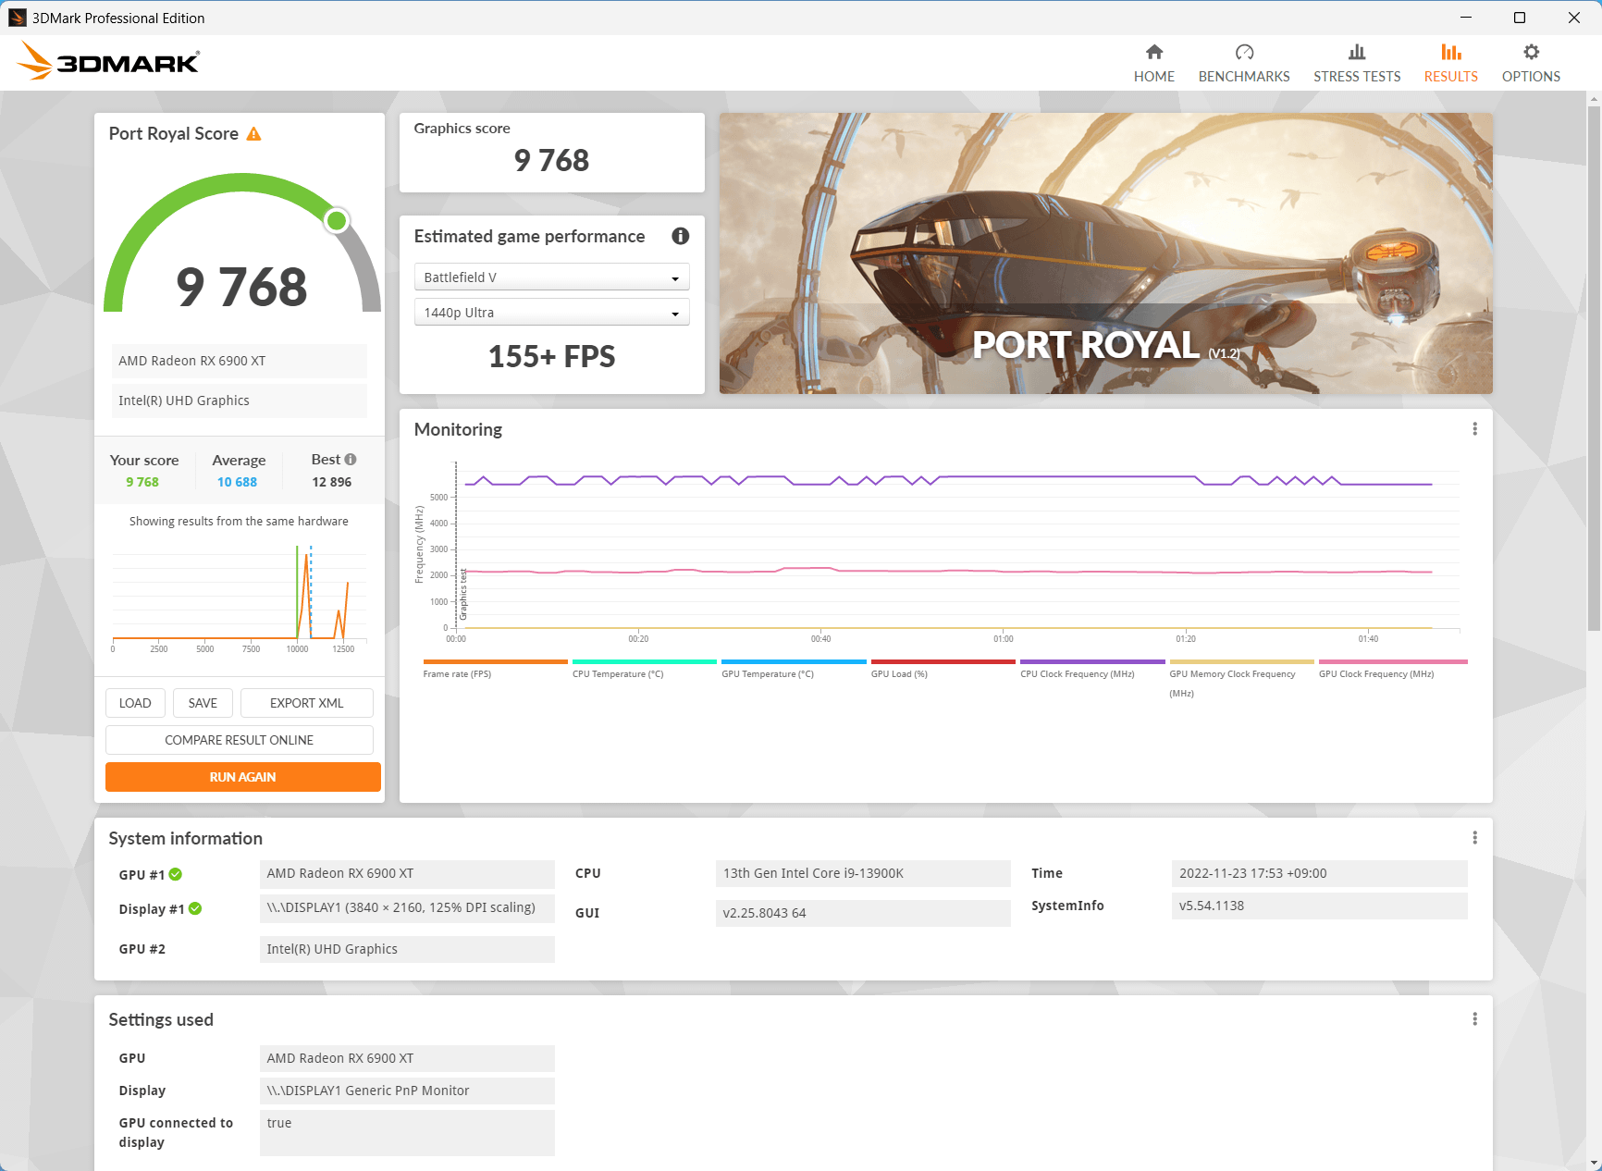Click the GPU connected to display value true
The image size is (1602, 1171).
pyautogui.click(x=407, y=1132)
